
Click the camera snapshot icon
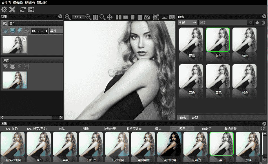pos(147,17)
